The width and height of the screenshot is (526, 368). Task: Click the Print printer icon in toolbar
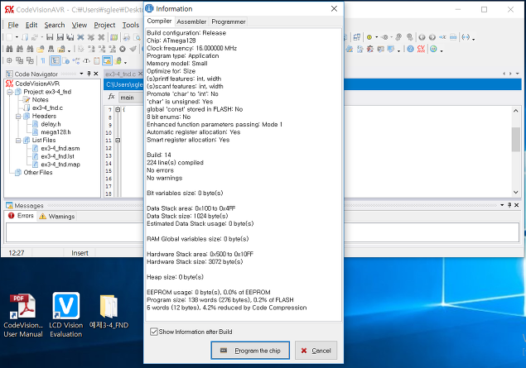(x=127, y=37)
